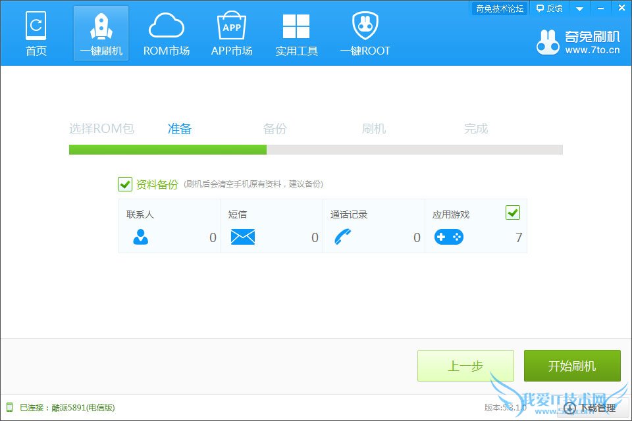Open the 一键刷机 rocket section
This screenshot has width=632, height=421.
[x=101, y=34]
